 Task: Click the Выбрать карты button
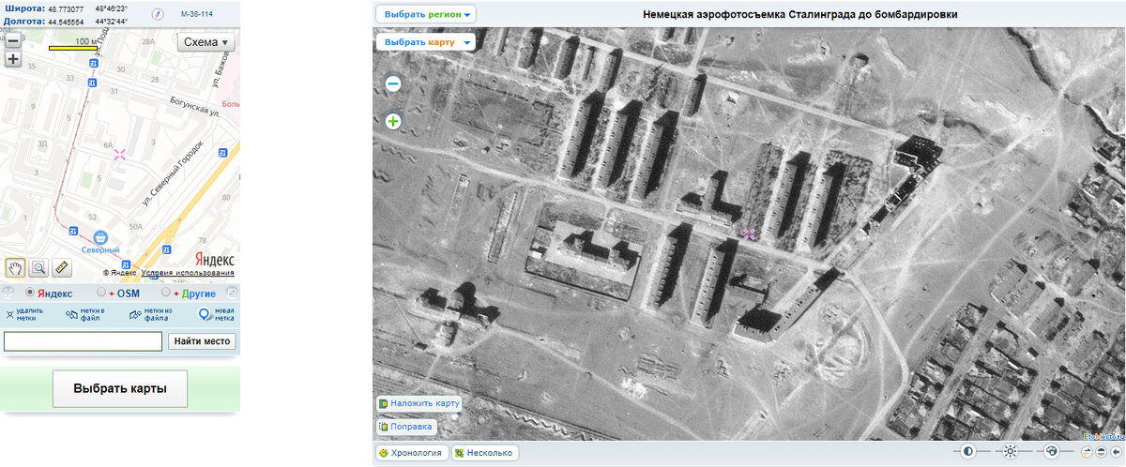tap(120, 388)
